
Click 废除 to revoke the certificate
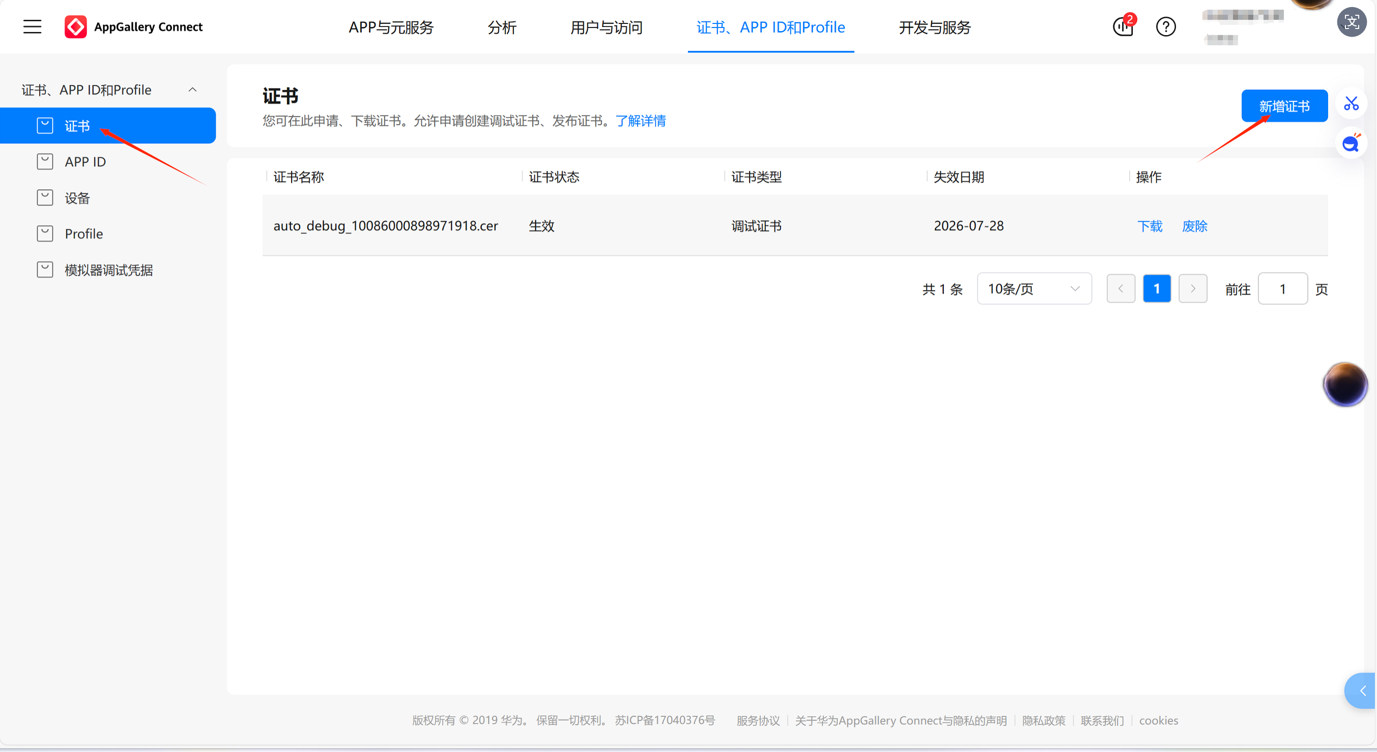[x=1194, y=226]
